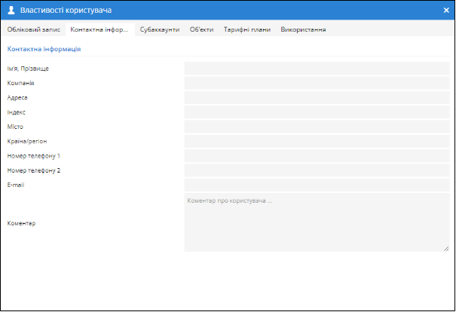Screen dimensions: 456x312
Task: Focus the Ім'я, Прізвище input field
Action: [x=317, y=69]
